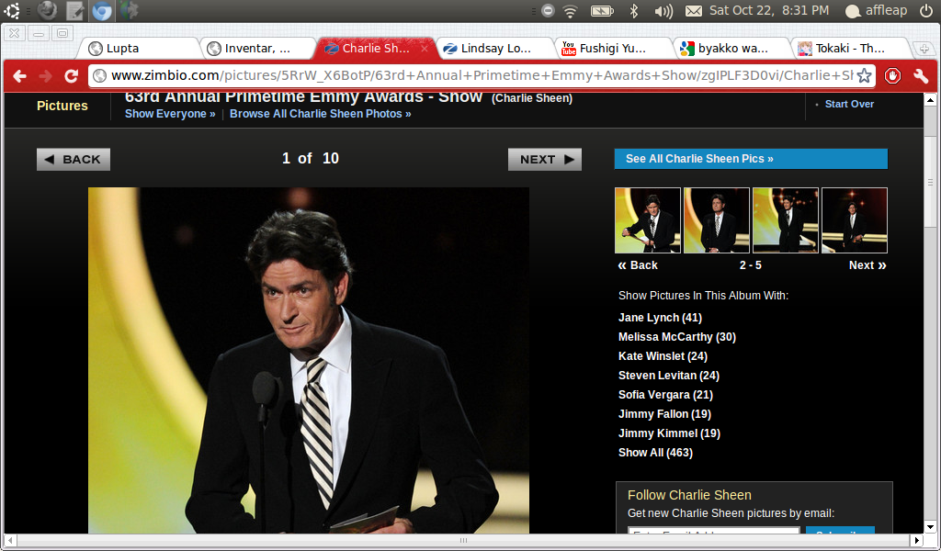
Task: Show pictures with Sofia Vergara (21)
Action: click(x=665, y=395)
